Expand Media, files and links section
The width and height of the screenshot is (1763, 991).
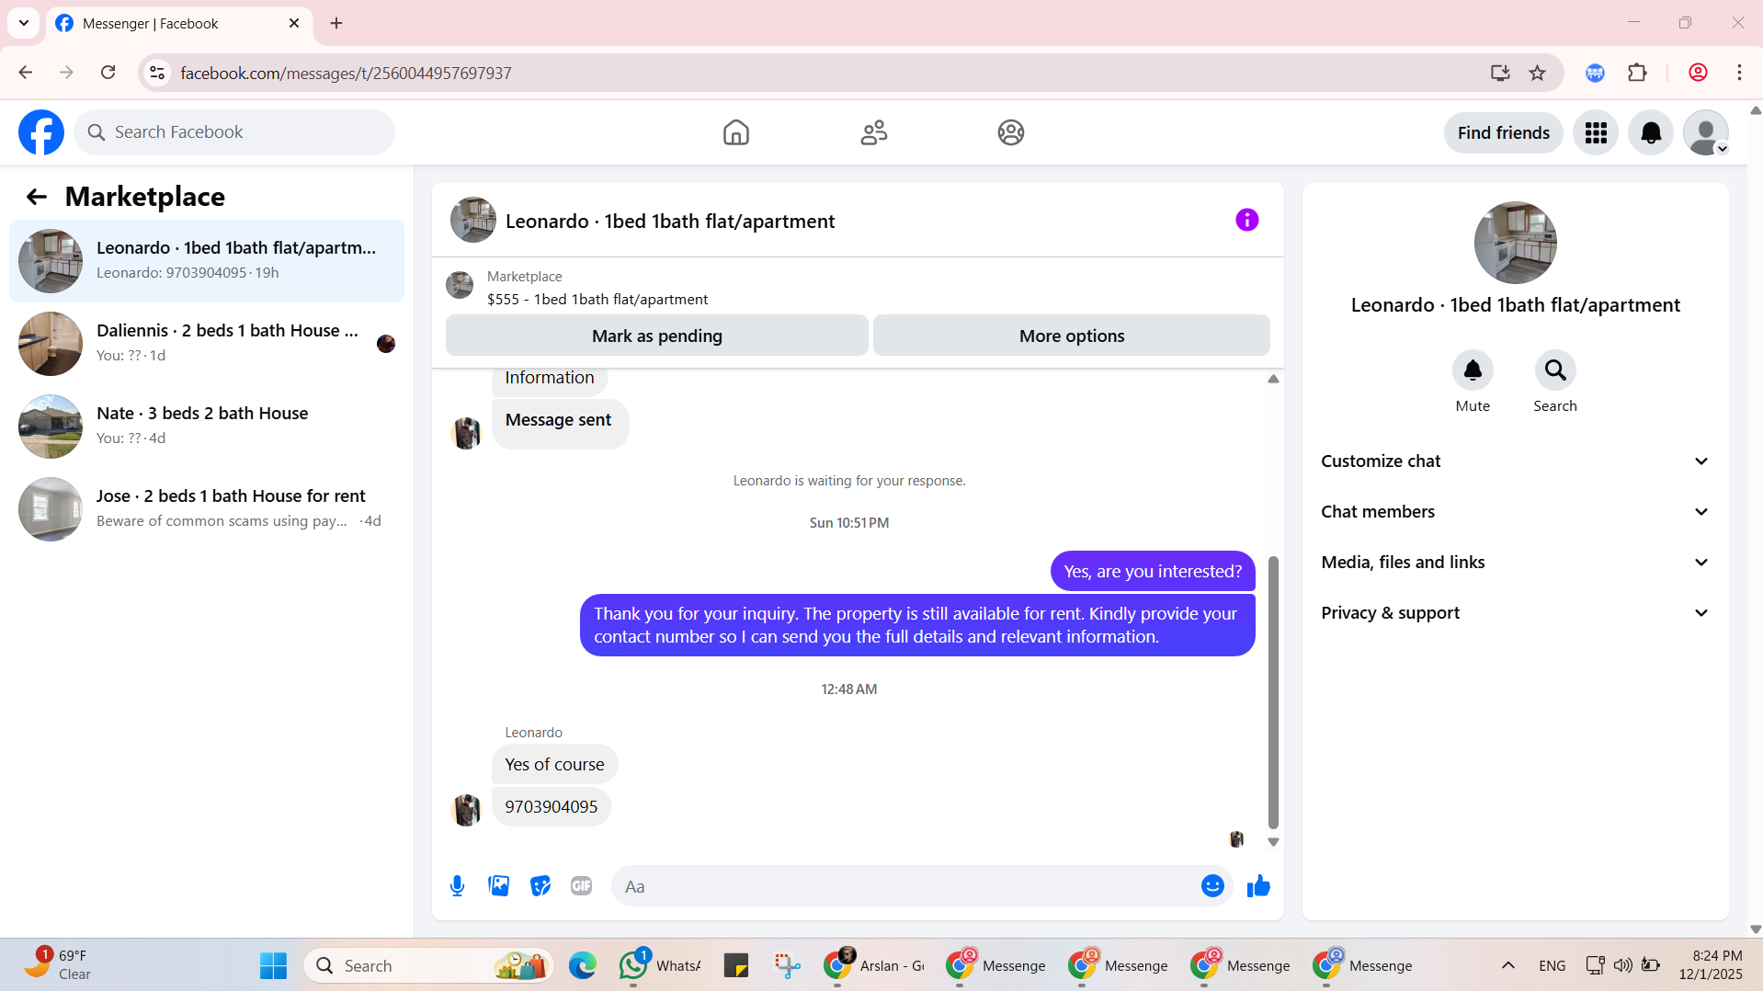(x=1515, y=563)
